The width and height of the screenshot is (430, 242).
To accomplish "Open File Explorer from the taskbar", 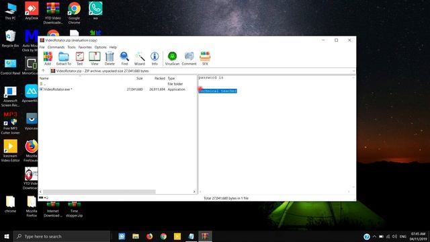I will coord(136,236).
